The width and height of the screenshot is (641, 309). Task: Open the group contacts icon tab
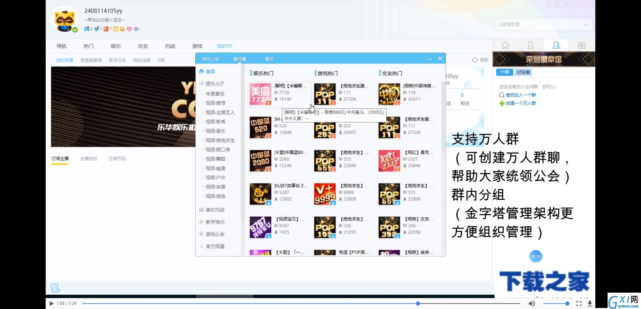556,45
